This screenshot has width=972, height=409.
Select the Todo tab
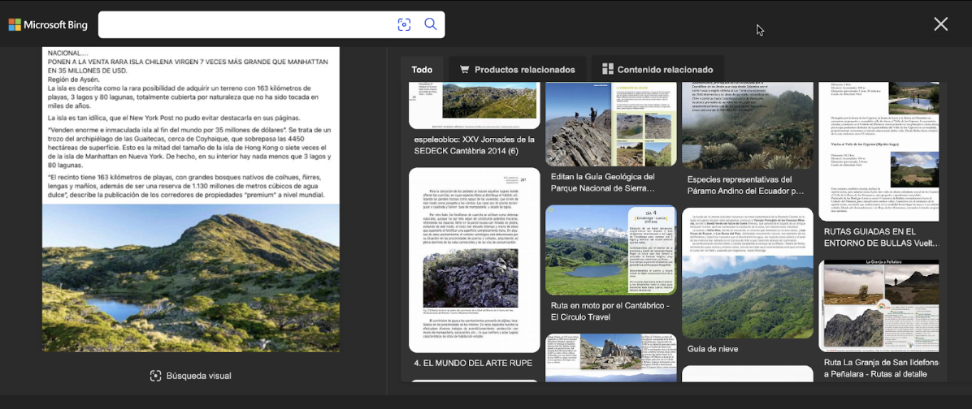pyautogui.click(x=422, y=70)
